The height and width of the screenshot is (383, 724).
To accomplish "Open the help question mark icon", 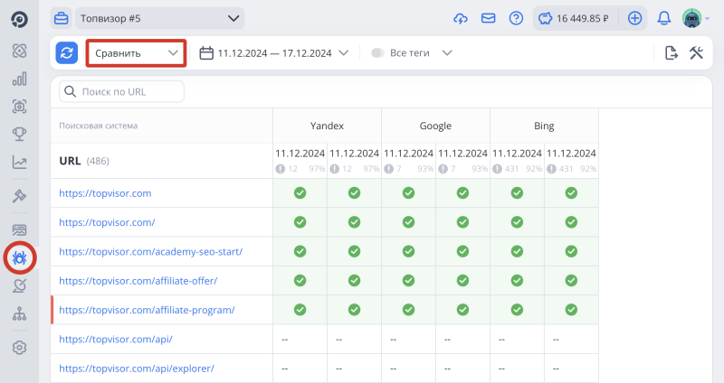I will tap(516, 18).
